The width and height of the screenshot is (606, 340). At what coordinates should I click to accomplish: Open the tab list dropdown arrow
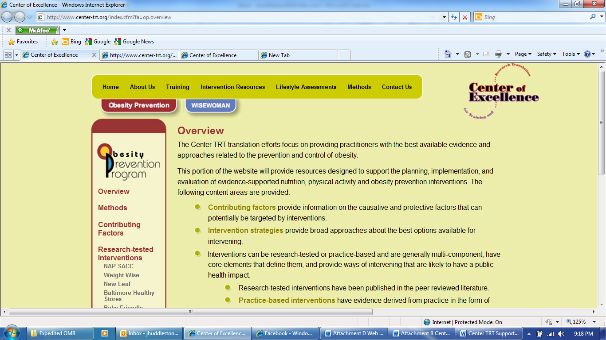point(17,55)
